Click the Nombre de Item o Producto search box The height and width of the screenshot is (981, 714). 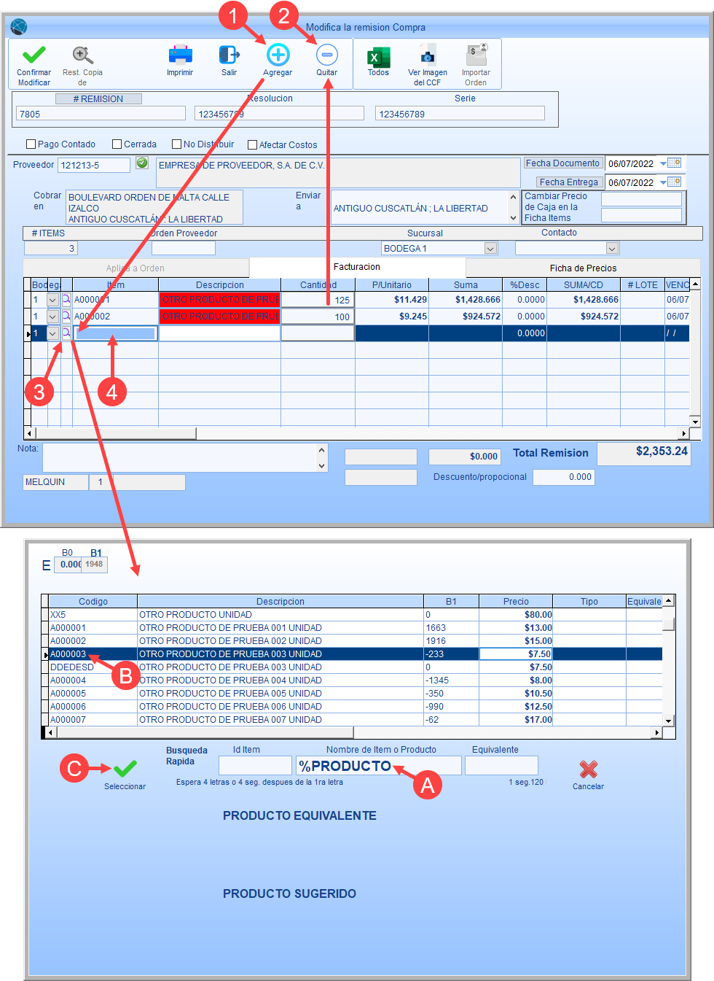[x=379, y=766]
